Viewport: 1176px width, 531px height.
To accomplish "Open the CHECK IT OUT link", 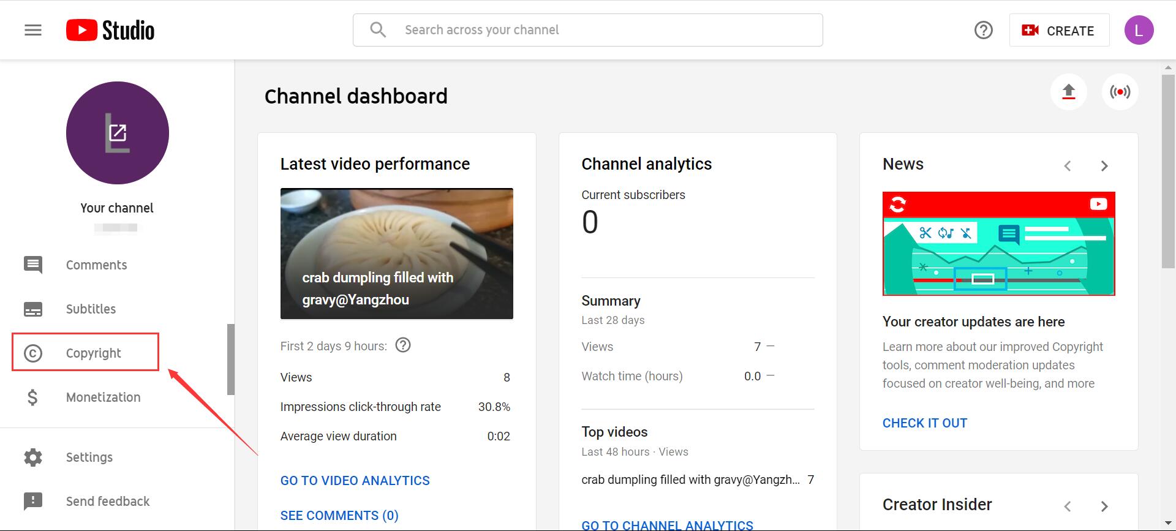I will coord(924,423).
